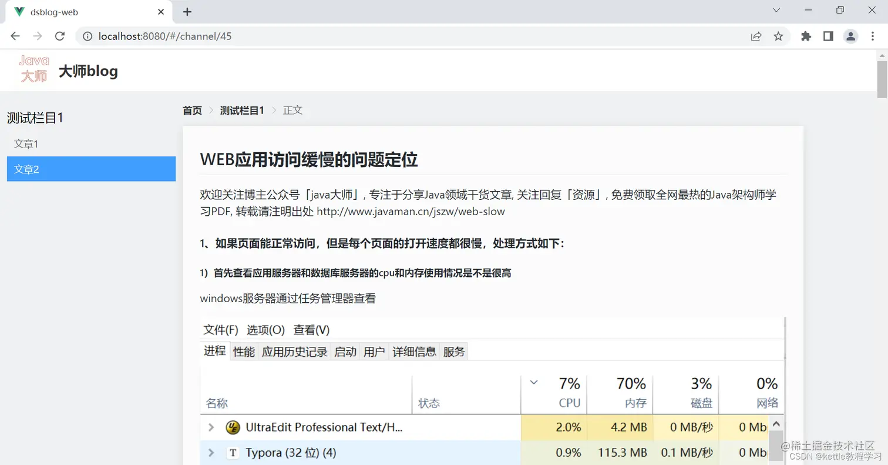Click the UltraEdit application icon in process list
Image resolution: width=888 pixels, height=465 pixels.
pyautogui.click(x=233, y=428)
